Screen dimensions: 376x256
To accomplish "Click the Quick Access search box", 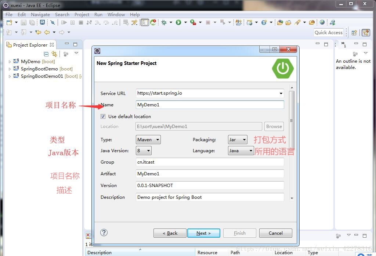I will [x=329, y=33].
